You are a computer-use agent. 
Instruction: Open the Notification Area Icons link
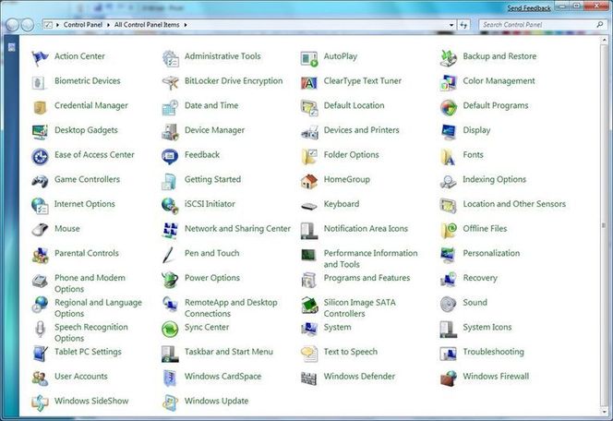tap(366, 228)
